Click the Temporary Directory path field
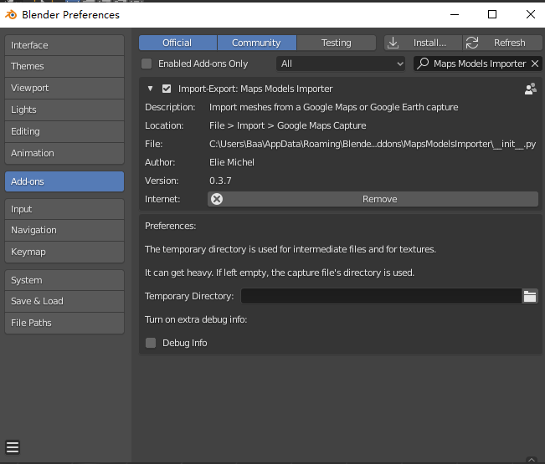 [380, 296]
